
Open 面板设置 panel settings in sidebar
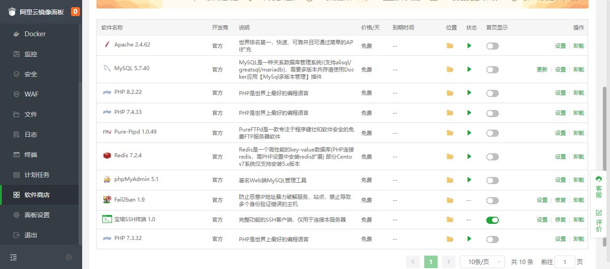(40, 215)
